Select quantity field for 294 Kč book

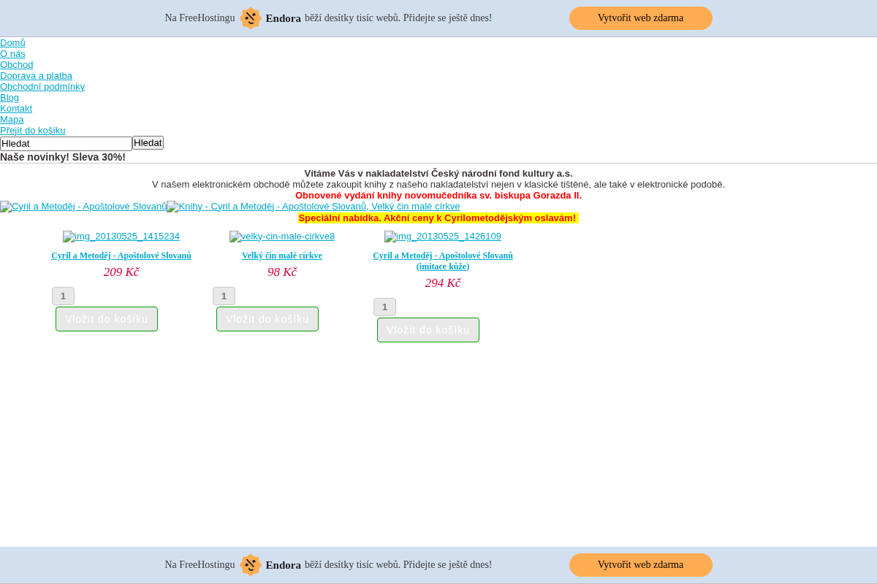(x=384, y=307)
